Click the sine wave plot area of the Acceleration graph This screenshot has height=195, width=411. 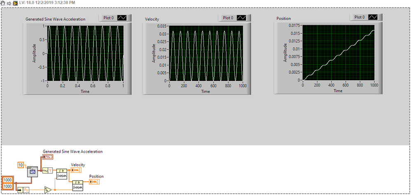[x=85, y=53]
